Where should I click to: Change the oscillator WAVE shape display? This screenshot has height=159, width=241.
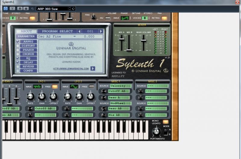[125, 18]
